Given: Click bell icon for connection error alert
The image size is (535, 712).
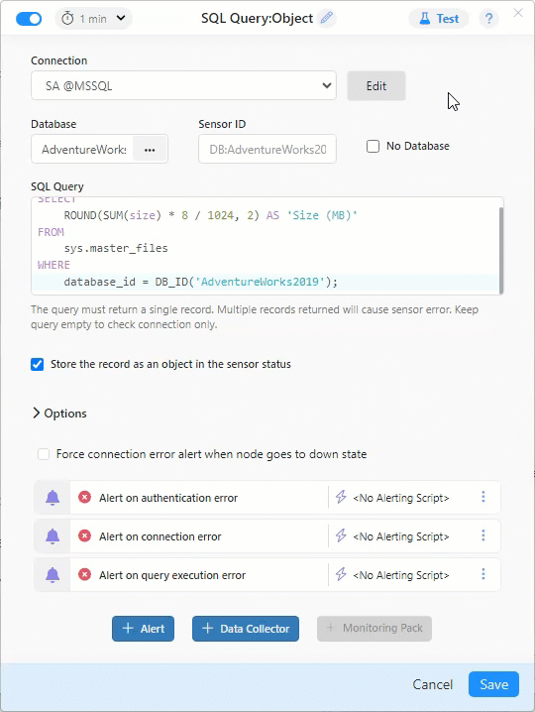Looking at the screenshot, I should [x=53, y=536].
